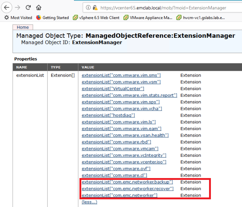The width and height of the screenshot is (242, 207).
Task: Open the VMware Appliance Management bookmark
Action: point(148,18)
